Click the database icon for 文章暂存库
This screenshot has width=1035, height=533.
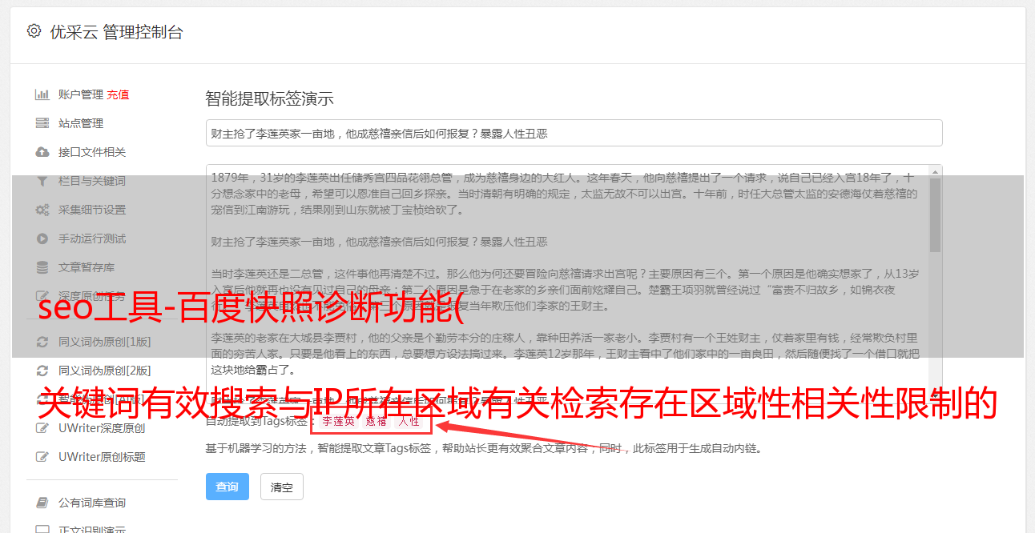point(42,267)
